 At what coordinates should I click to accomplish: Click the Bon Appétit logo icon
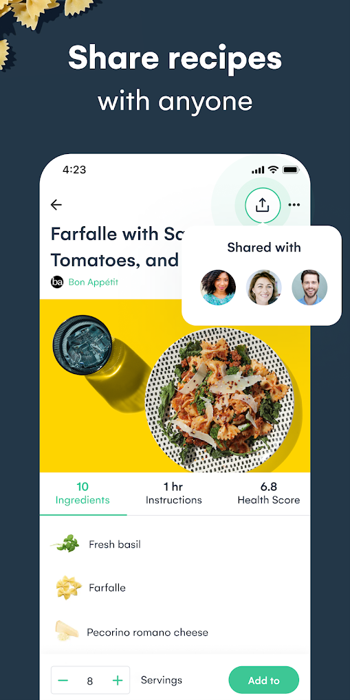(56, 282)
